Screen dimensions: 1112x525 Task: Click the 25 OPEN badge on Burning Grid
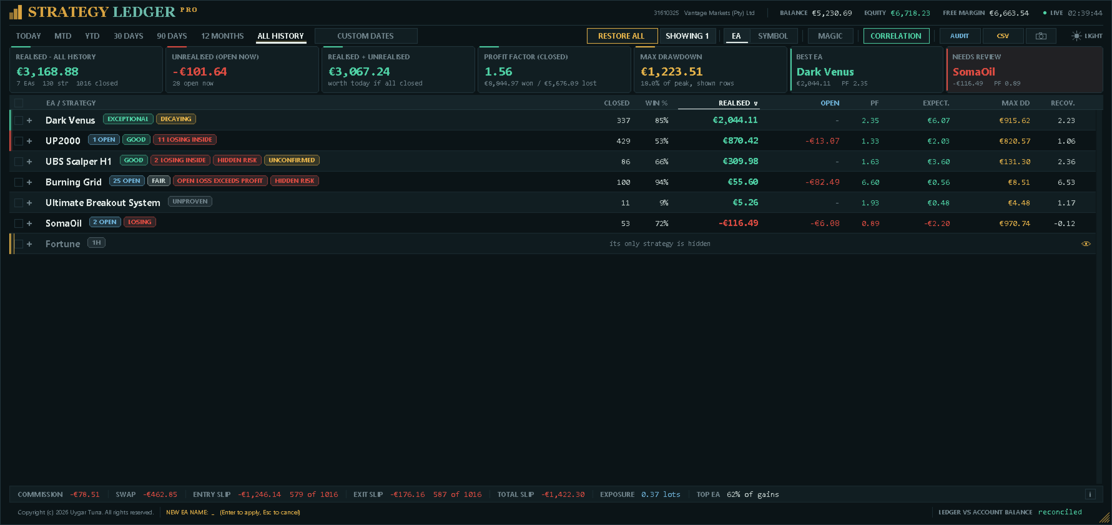tap(127, 181)
